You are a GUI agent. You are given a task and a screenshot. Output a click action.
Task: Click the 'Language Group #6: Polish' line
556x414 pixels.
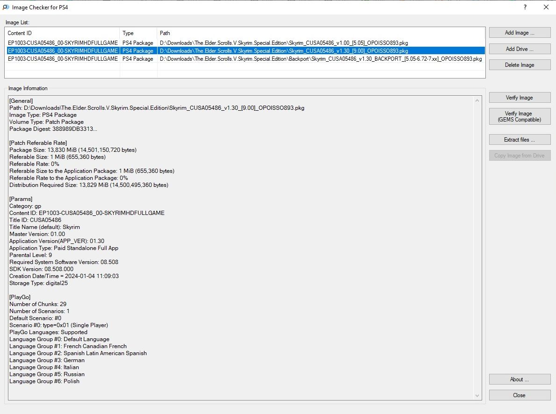click(44, 381)
